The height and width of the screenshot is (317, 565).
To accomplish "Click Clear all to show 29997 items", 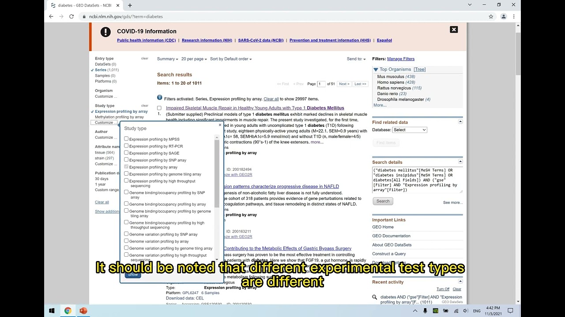I will coord(271,99).
